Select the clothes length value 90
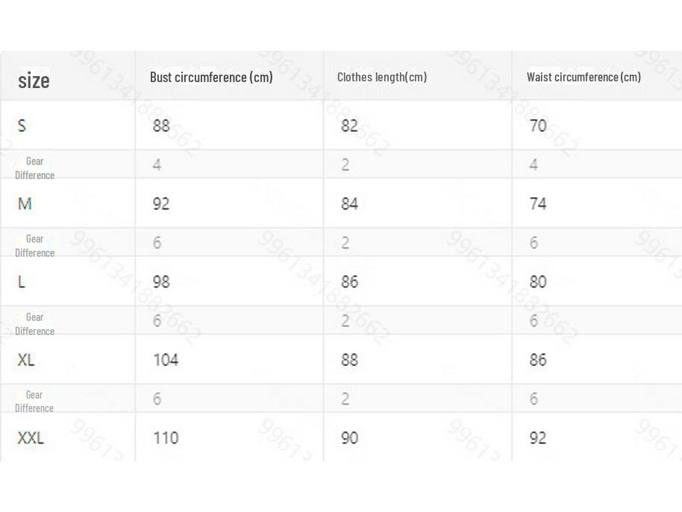Screen dimensions: 682x512 [x=349, y=438]
